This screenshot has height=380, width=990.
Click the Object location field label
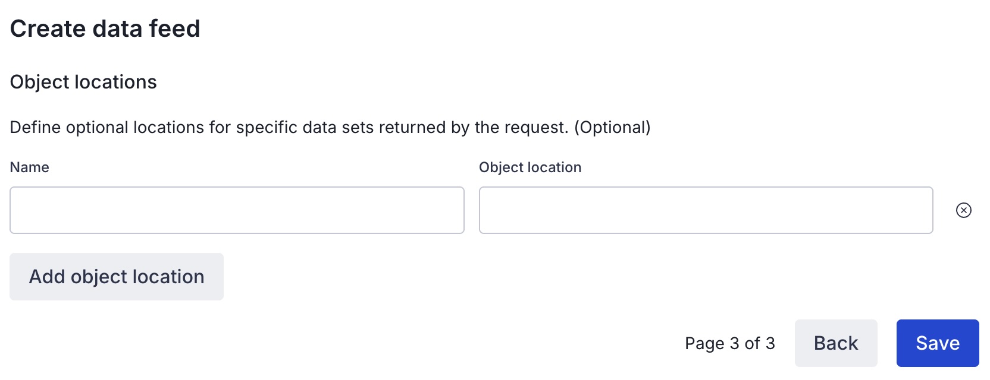(x=530, y=167)
